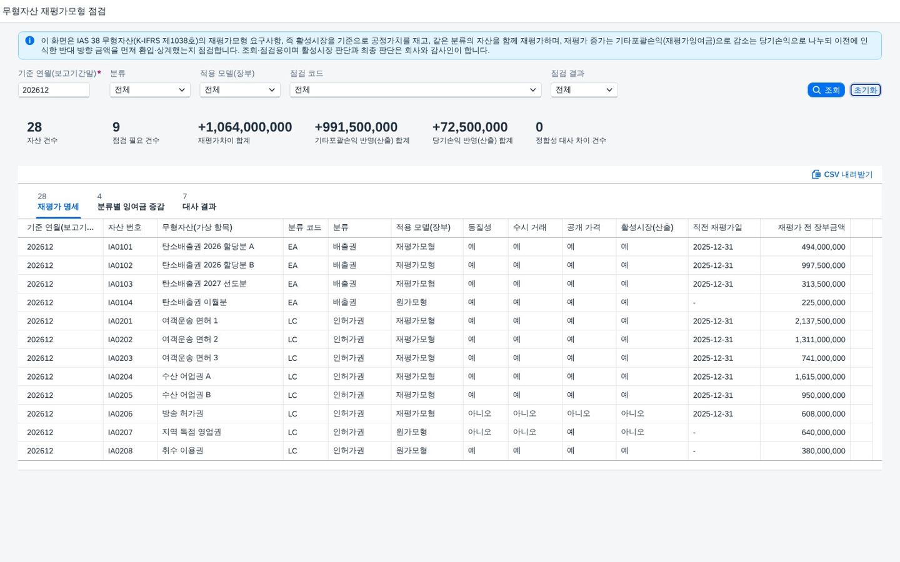Image resolution: width=900 pixels, height=562 pixels.
Task: Click the 9 점검 필요 건수 value
Action: 116,127
